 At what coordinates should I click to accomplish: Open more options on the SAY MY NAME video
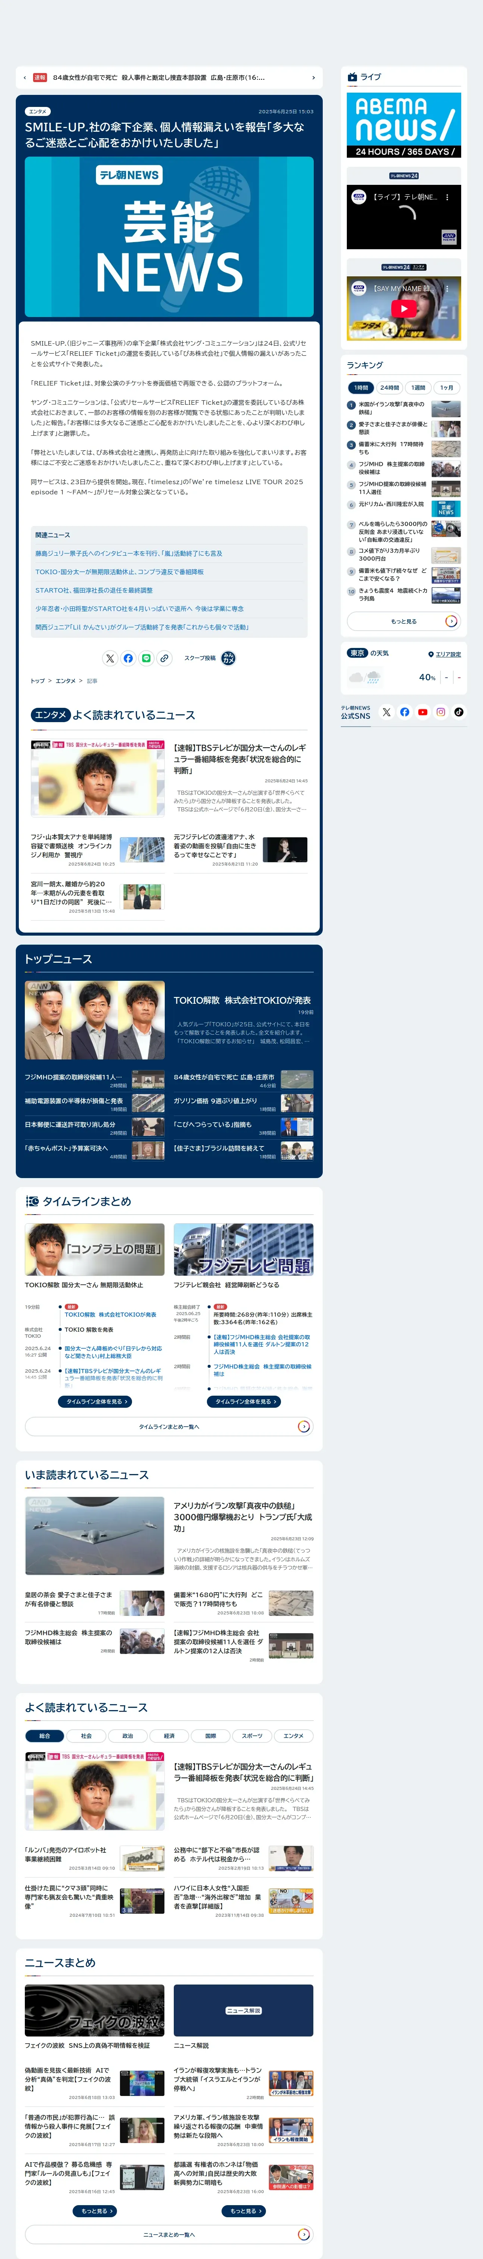point(447,288)
